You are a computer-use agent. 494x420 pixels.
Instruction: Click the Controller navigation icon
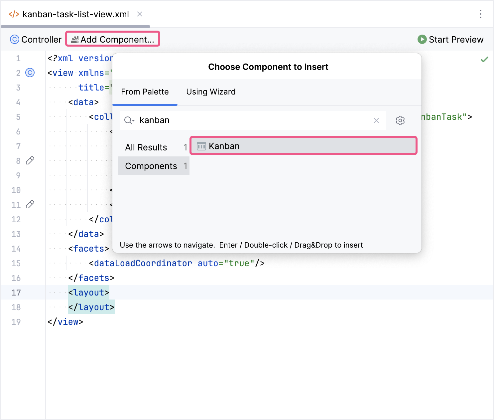[x=15, y=39]
